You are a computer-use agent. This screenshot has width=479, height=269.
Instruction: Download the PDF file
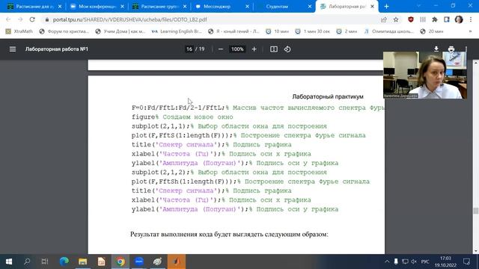coord(436,49)
